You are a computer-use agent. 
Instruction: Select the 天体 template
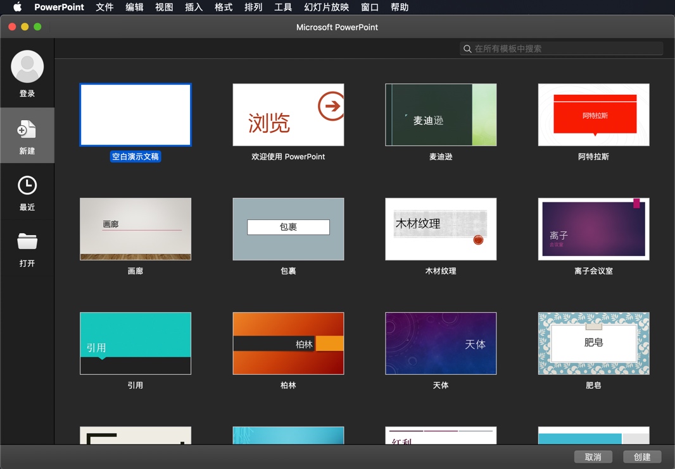coord(441,343)
